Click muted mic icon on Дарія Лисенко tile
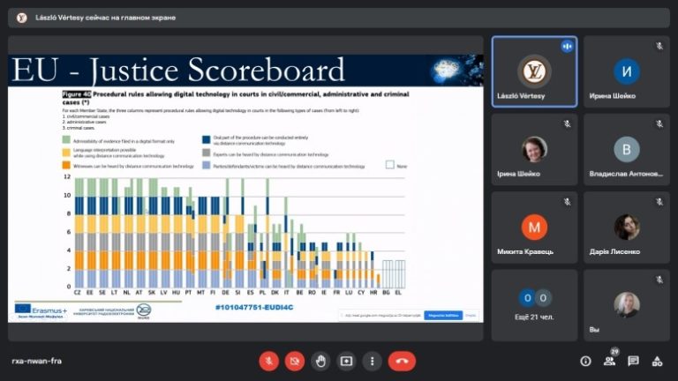Screen dimensions: 678x381 tap(659, 202)
